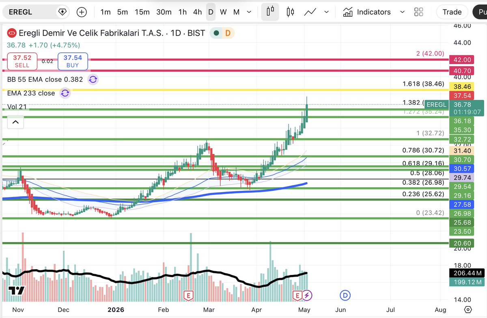487x318 pixels.
Task: Click the purple lightning event marker
Action: click(307, 295)
